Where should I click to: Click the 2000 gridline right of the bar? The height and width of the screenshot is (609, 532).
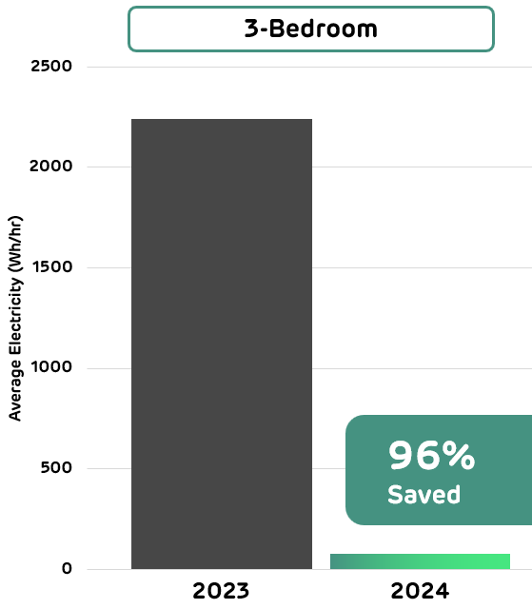[423, 167]
